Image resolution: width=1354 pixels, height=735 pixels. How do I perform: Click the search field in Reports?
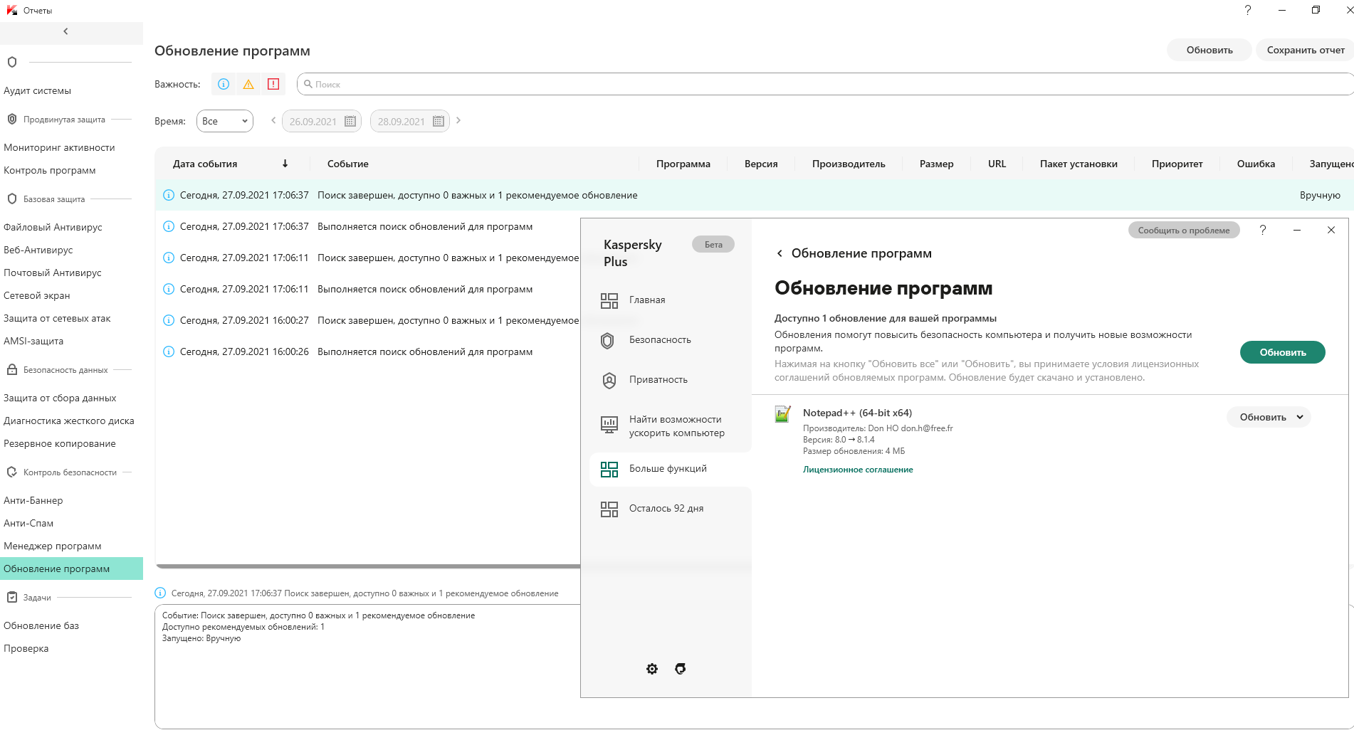pos(825,84)
